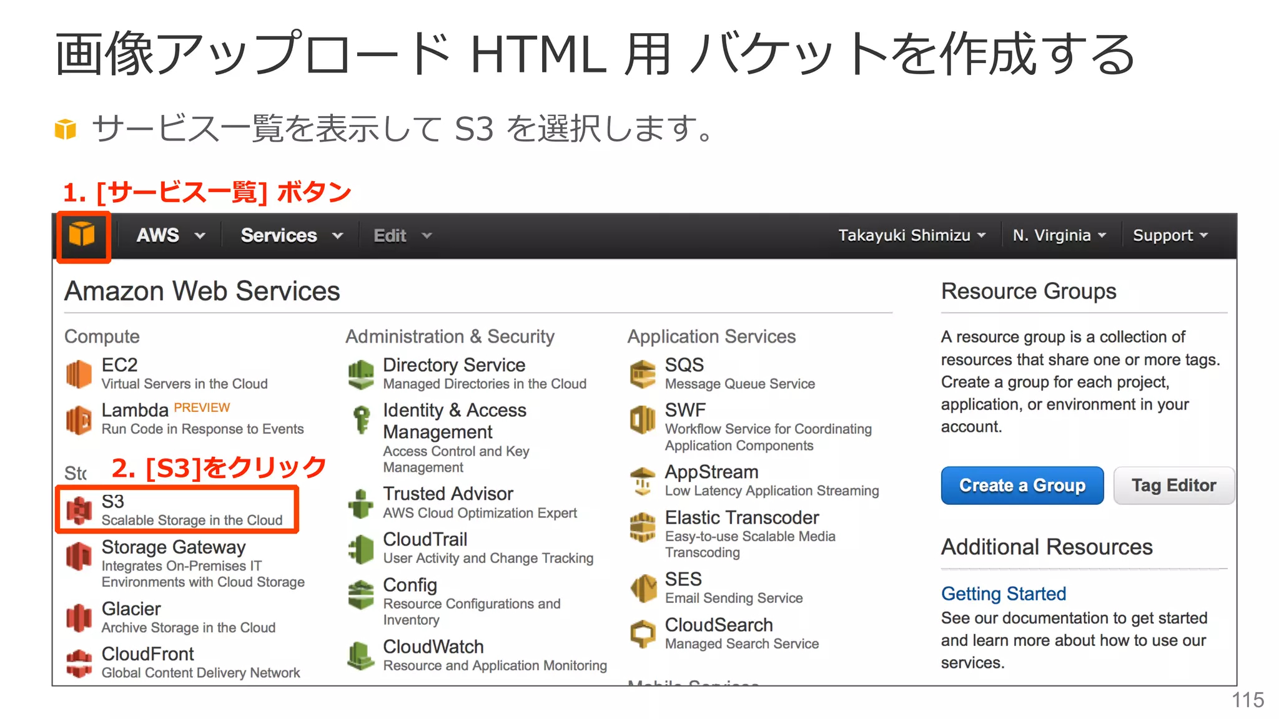Open the Directory Service icon

(x=361, y=374)
